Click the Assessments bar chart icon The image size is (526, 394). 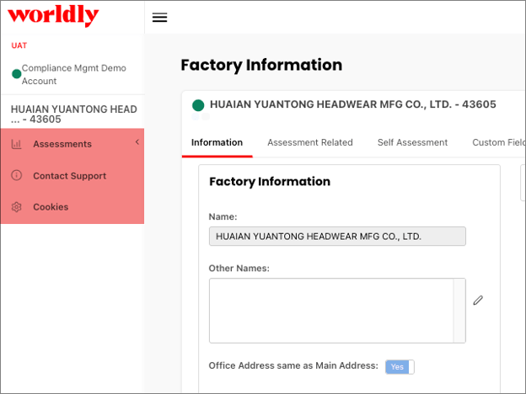pos(16,144)
